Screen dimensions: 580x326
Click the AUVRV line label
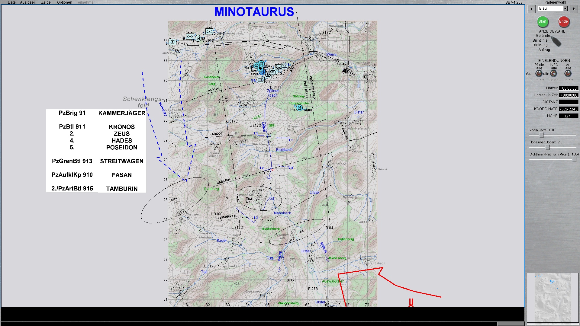pyautogui.click(x=213, y=89)
